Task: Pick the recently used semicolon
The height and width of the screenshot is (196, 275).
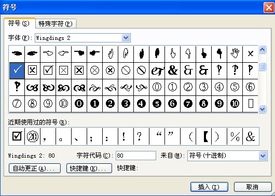Action: 95,136
